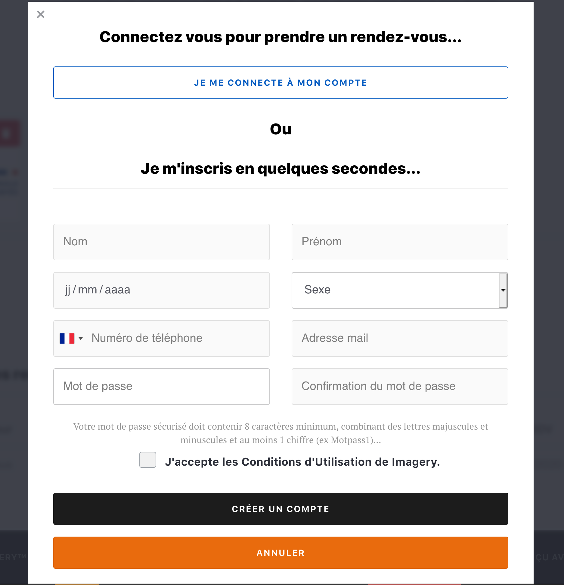Select Confirmation du mot de passe field
Viewport: 564px width, 585px height.
(x=400, y=387)
